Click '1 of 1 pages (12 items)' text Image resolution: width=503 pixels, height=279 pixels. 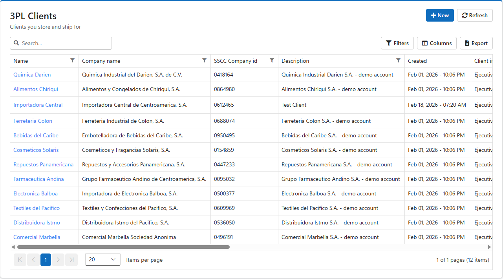pos(463,260)
